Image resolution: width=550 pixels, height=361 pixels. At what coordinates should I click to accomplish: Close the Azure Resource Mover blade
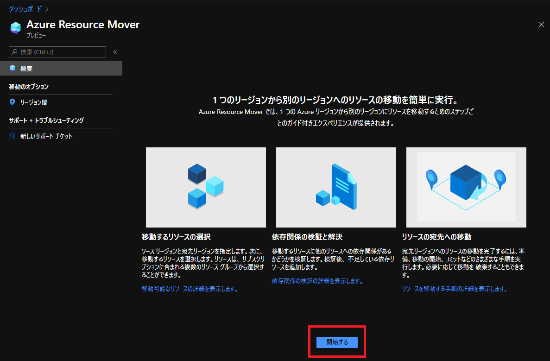coord(541,25)
